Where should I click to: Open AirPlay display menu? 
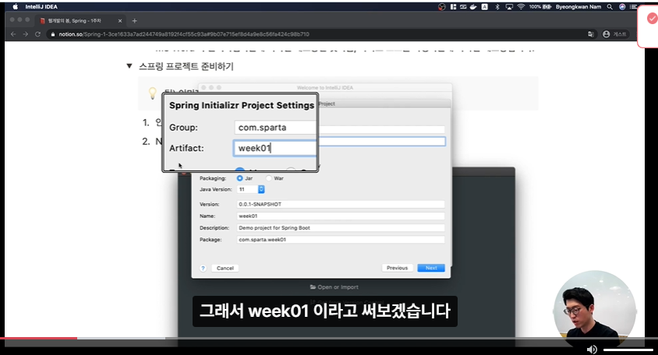click(509, 7)
